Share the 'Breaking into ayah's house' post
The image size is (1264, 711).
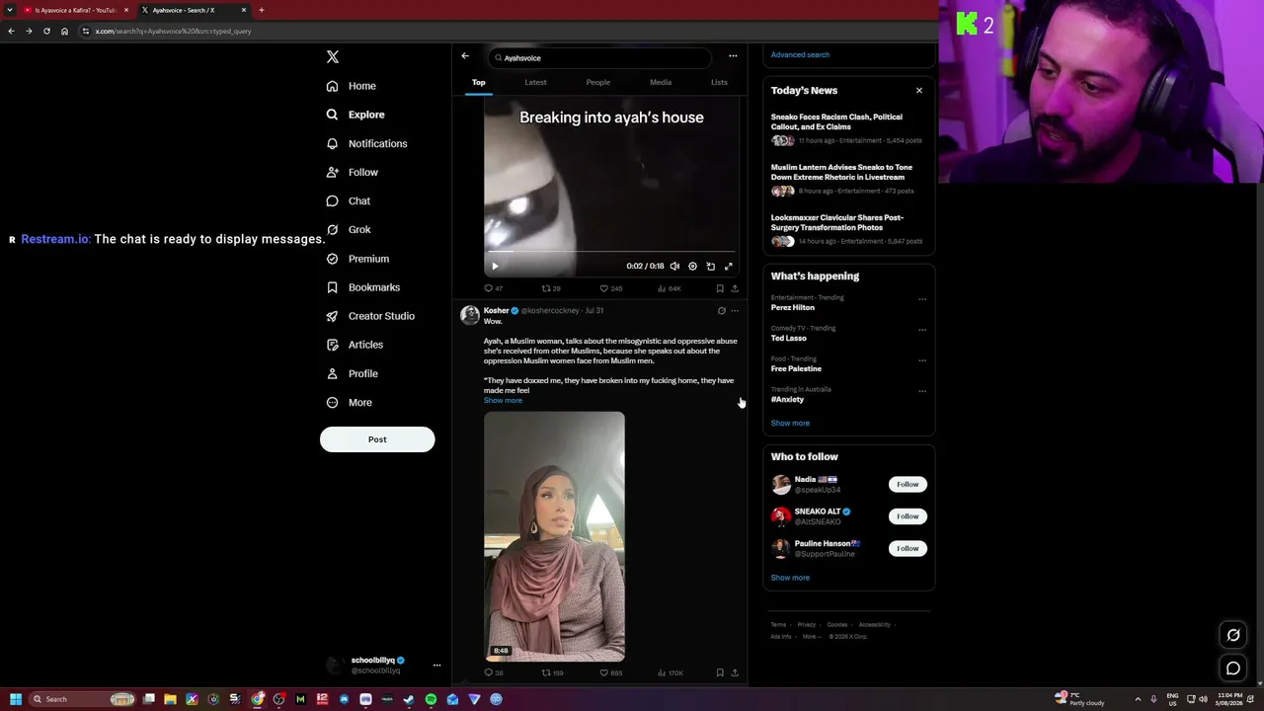735,288
